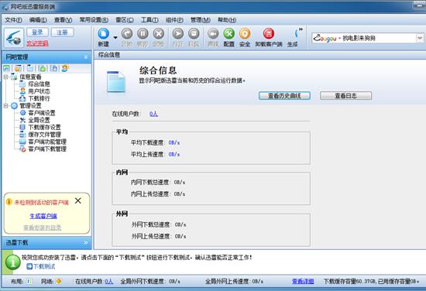Click the 目录 (Directory) toolbar icon

[x=194, y=34]
